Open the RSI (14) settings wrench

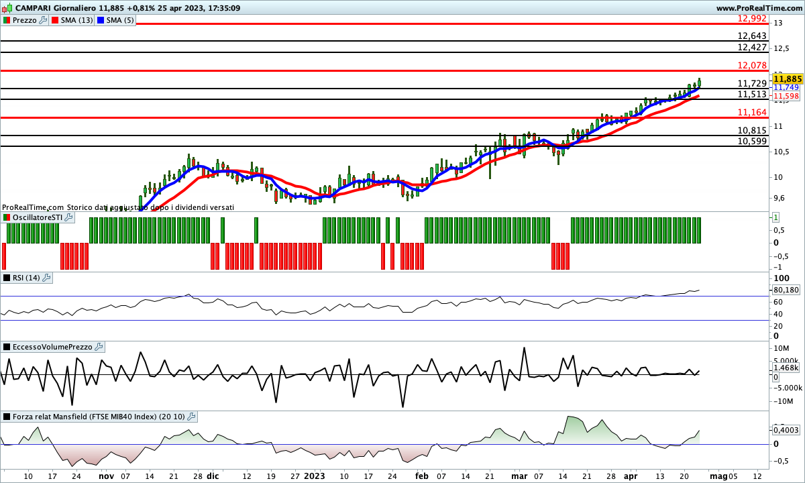[46, 278]
